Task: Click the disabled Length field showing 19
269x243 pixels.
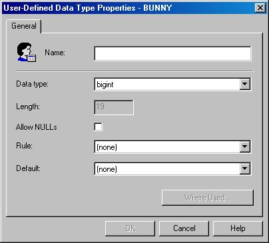Action: pyautogui.click(x=114, y=107)
